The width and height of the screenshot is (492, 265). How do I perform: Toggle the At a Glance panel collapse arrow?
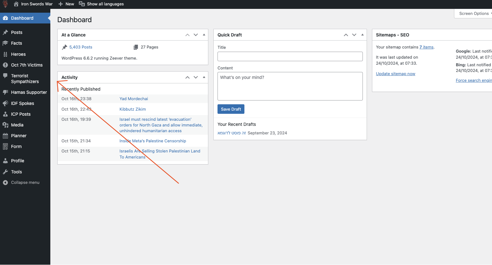(204, 35)
